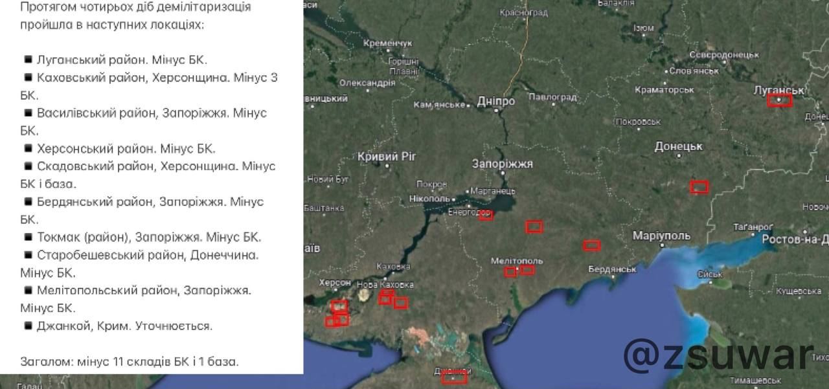Click the Дніпро city label on map
829x389 pixels.
495,102
